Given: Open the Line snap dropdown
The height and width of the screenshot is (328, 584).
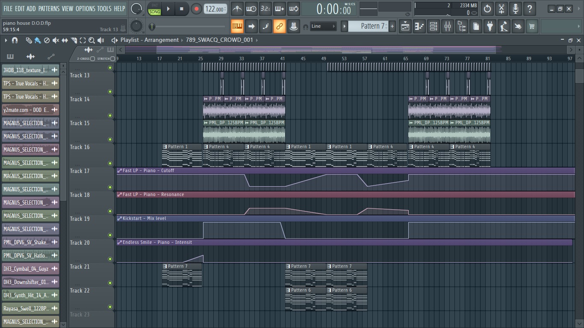Looking at the screenshot, I should (323, 26).
